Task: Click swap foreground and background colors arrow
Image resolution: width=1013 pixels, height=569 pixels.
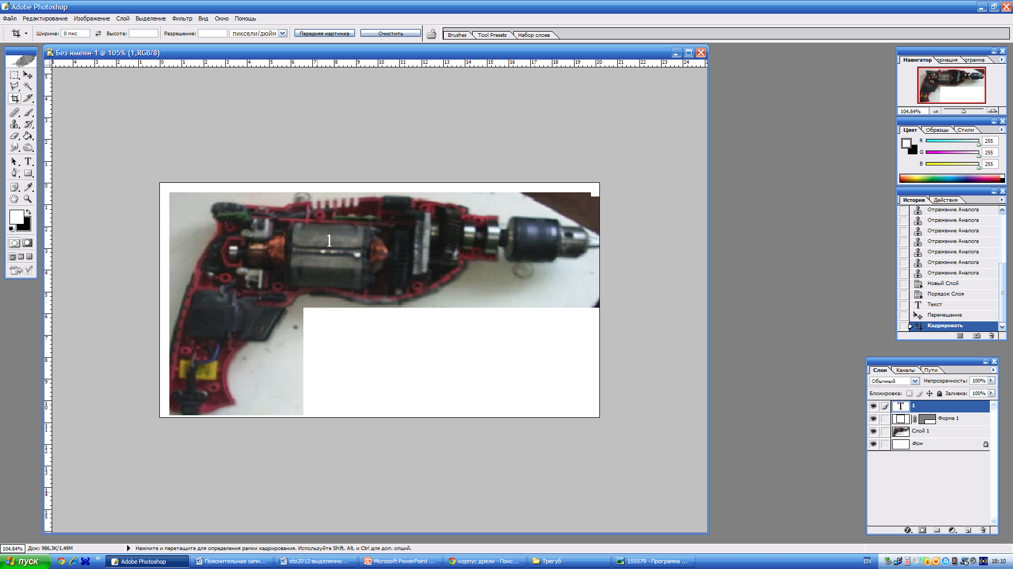Action: tap(28, 212)
